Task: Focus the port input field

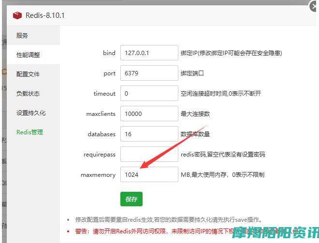Action: 149,73
